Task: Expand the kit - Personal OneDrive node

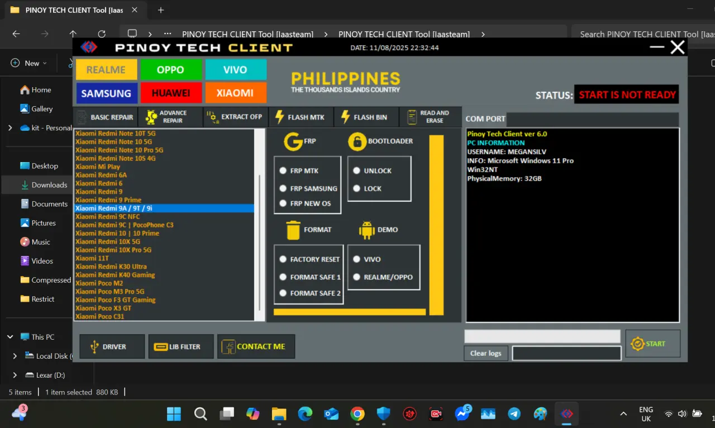Action: (10, 128)
